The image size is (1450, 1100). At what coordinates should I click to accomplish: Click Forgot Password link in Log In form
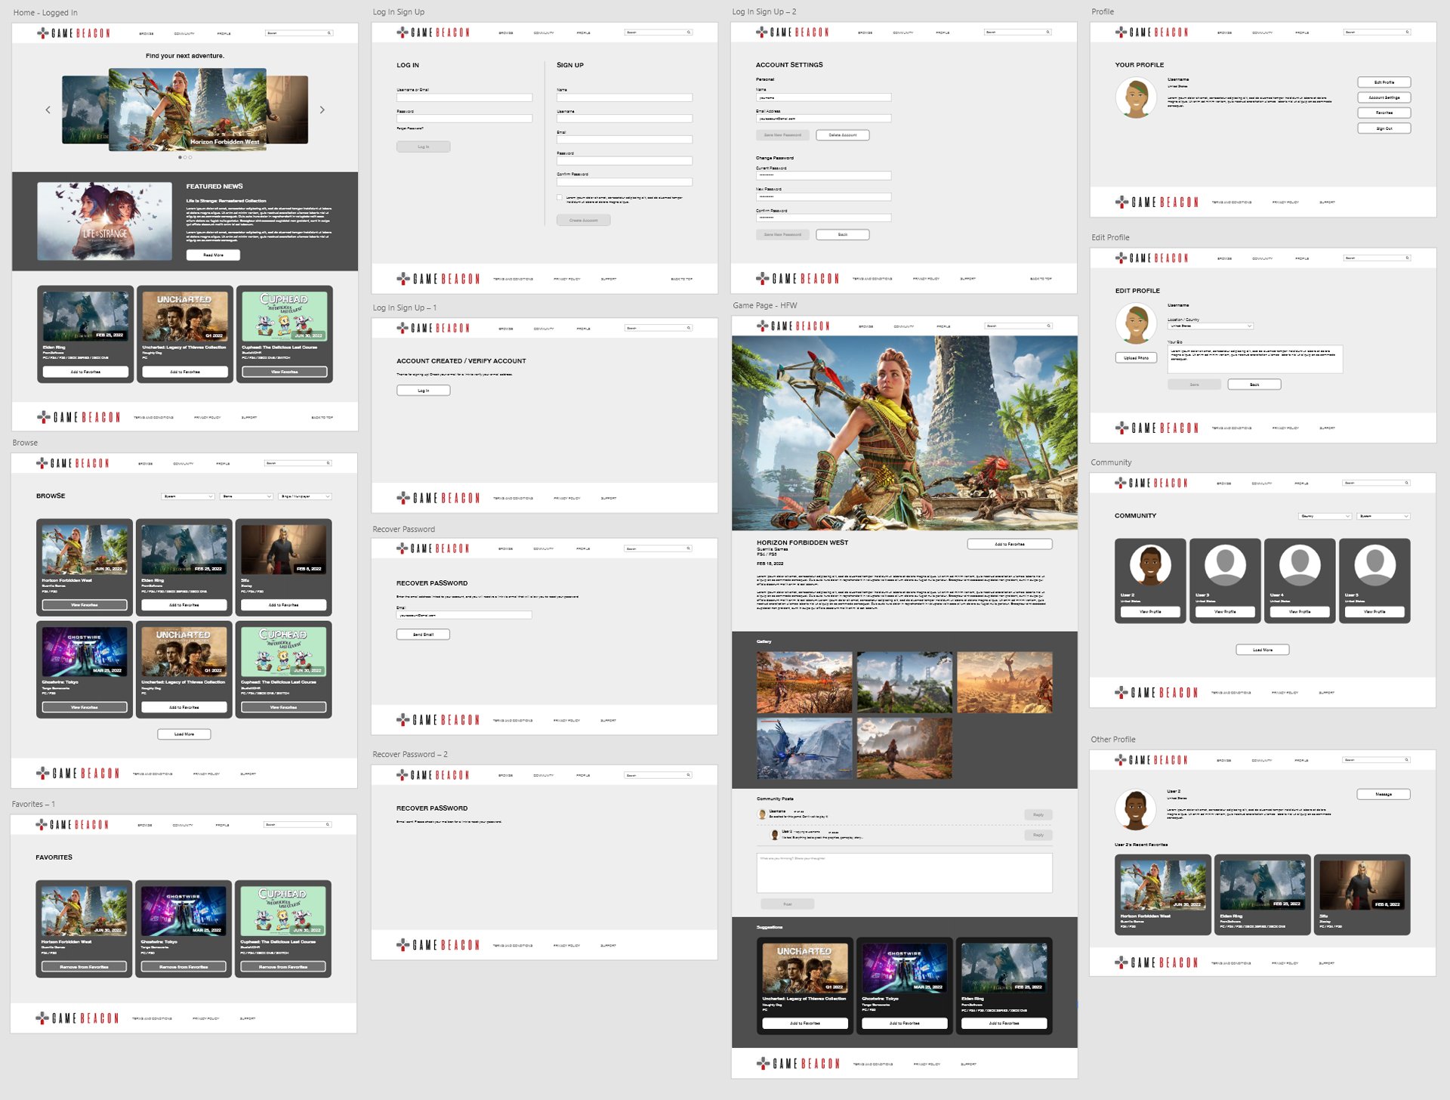pyautogui.click(x=410, y=129)
